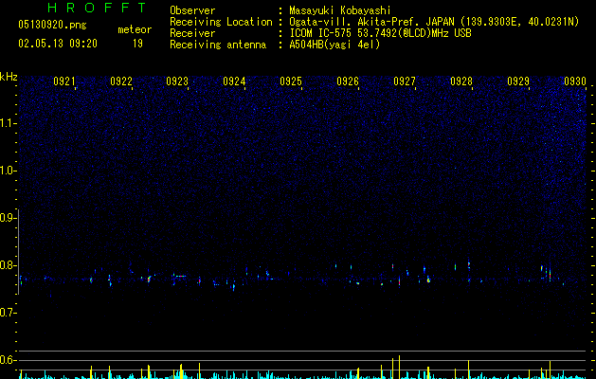Image resolution: width=596 pixels, height=379 pixels.
Task: Click the Receiver label
Action: point(192,33)
